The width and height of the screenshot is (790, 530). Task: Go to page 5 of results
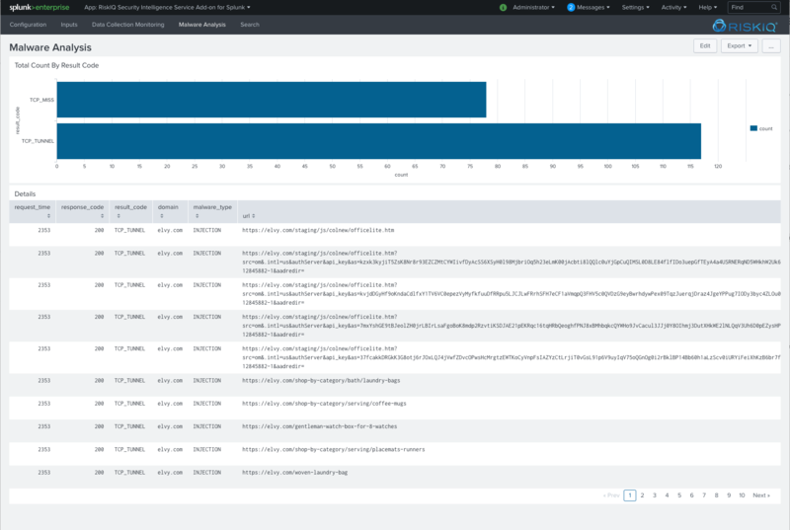[x=679, y=495]
